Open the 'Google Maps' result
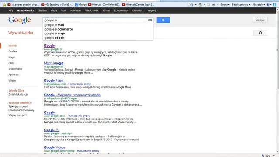This screenshot has height=157, width=279. (54, 80)
